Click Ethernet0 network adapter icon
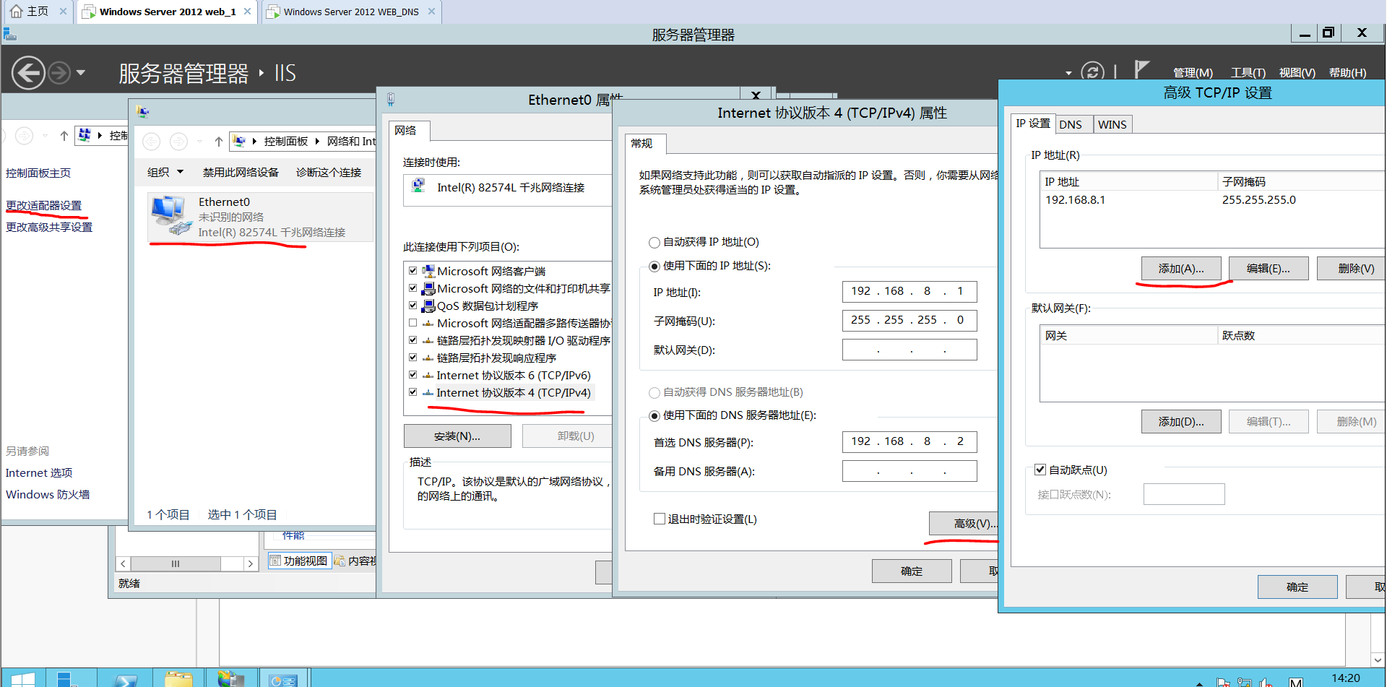Image resolution: width=1387 pixels, height=687 pixels. tap(170, 215)
